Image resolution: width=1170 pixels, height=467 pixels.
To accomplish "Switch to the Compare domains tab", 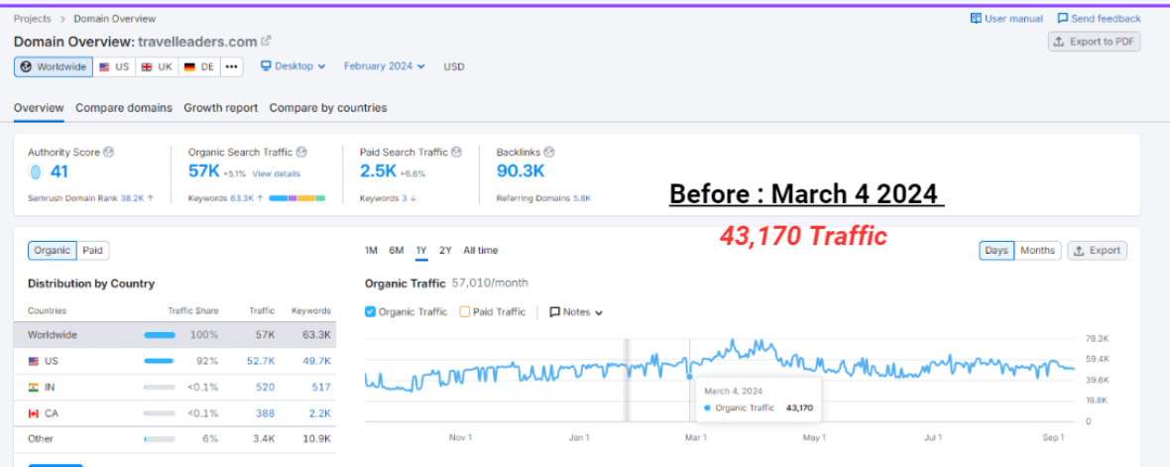I will [124, 108].
